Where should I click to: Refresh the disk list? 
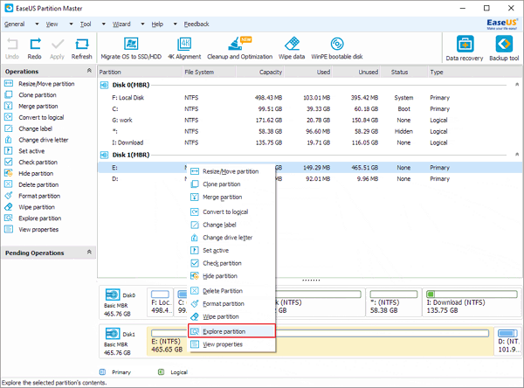pyautogui.click(x=81, y=49)
